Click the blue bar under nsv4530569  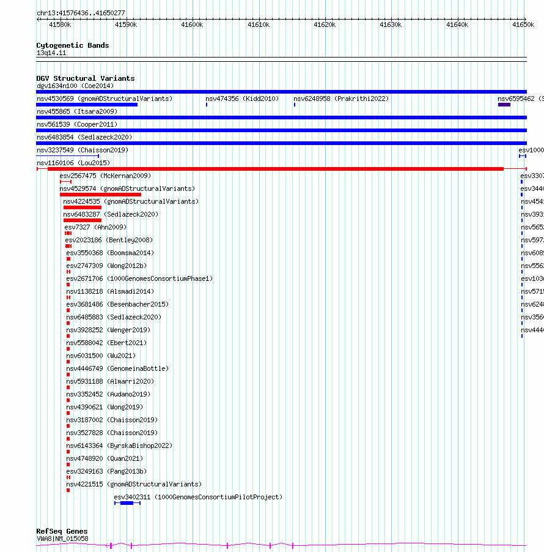coord(87,105)
